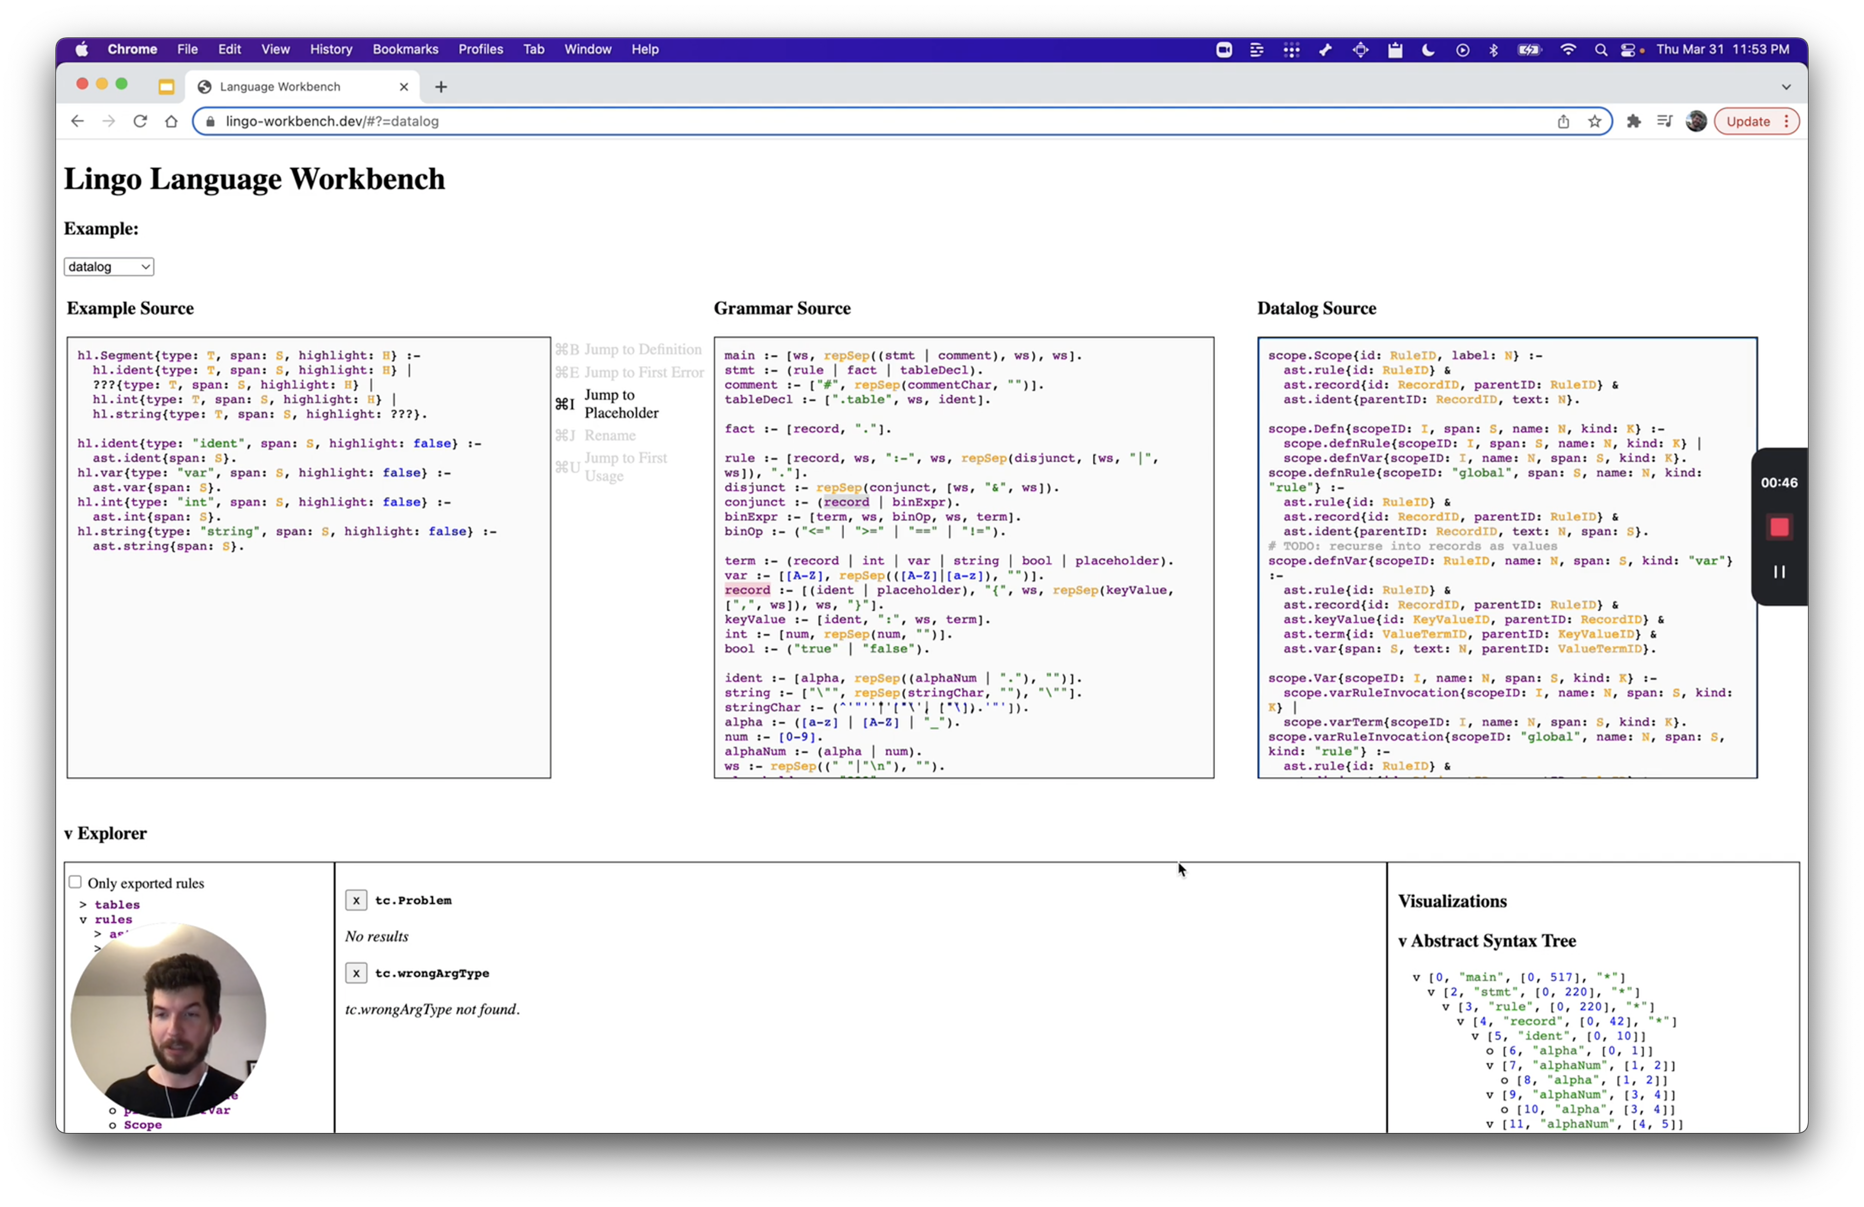Stop recording with red square button
This screenshot has height=1207, width=1864.
point(1778,527)
